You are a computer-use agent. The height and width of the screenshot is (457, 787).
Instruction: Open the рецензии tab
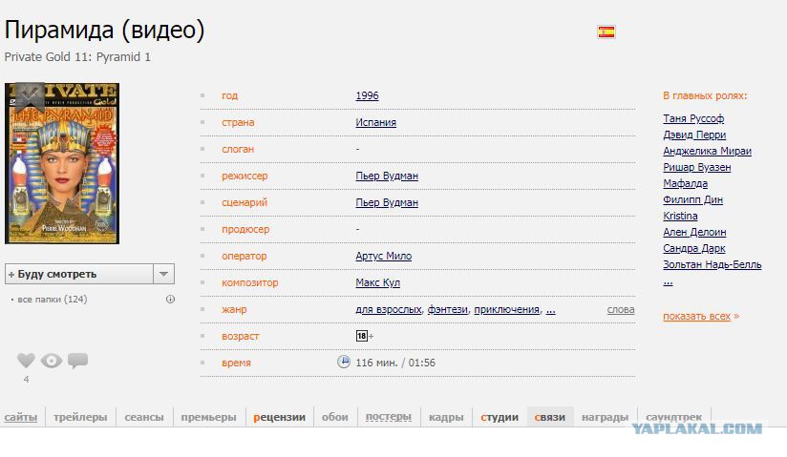click(x=280, y=417)
